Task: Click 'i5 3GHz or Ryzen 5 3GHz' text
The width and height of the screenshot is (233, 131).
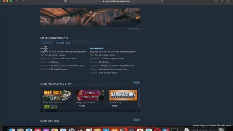Action: [112, 59]
